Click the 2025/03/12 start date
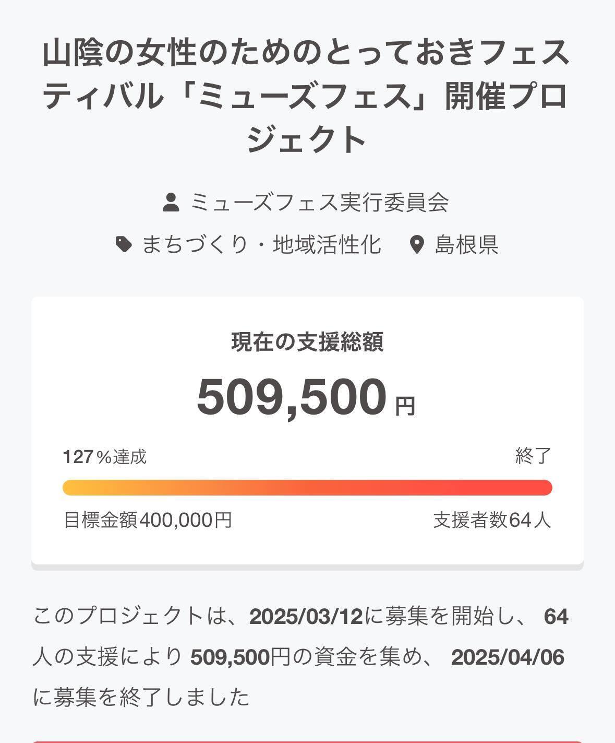 tap(306, 617)
